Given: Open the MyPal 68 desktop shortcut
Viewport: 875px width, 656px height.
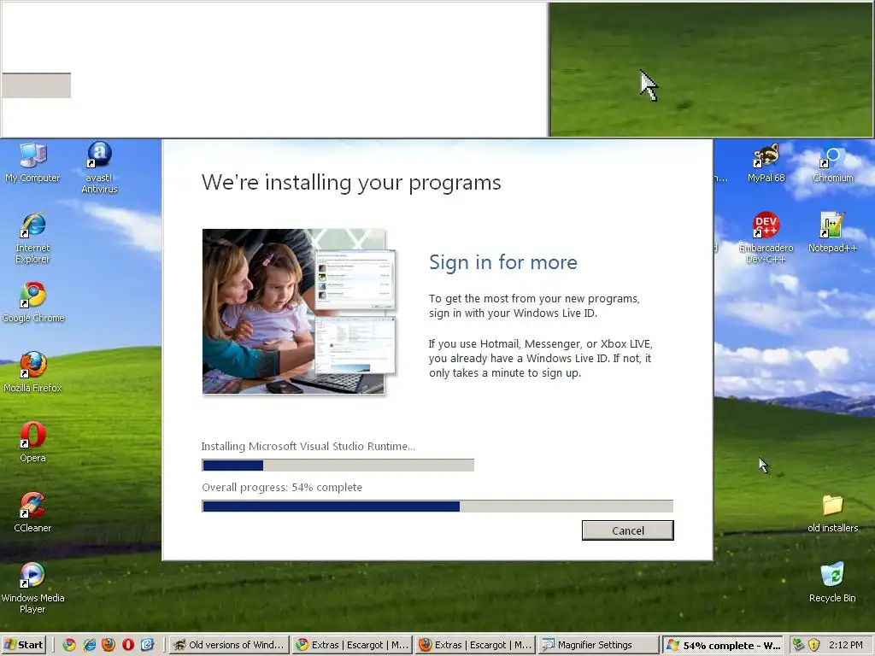Looking at the screenshot, I should click(766, 162).
